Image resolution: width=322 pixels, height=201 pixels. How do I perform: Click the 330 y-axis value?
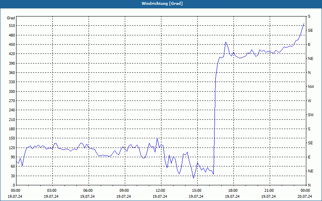[12, 82]
